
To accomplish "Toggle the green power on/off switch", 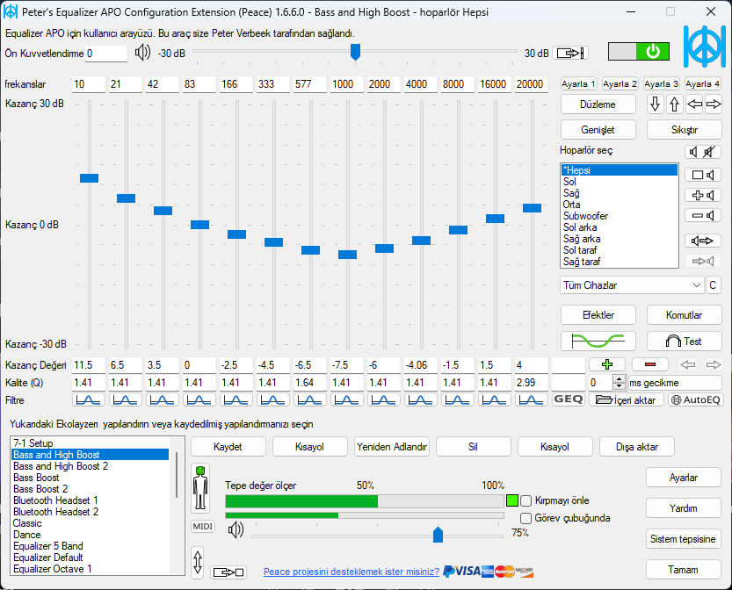I will 638,51.
